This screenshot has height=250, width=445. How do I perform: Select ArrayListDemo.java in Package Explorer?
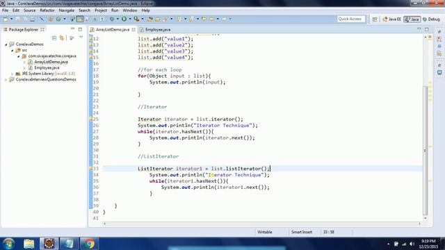[x=51, y=62]
